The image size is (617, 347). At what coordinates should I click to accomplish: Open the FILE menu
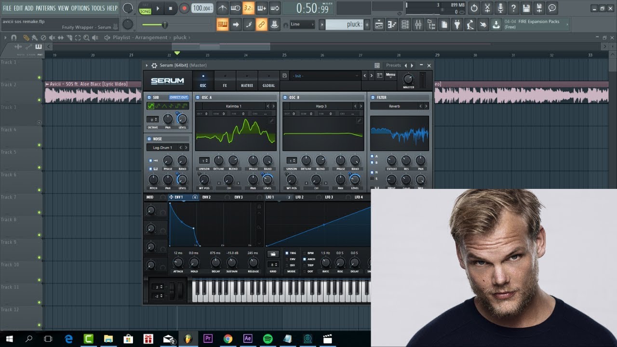point(7,8)
